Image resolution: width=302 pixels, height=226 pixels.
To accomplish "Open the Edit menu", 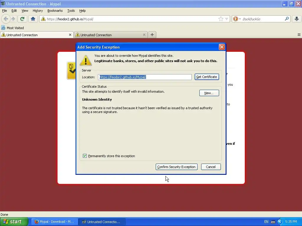I will (x=14, y=11).
